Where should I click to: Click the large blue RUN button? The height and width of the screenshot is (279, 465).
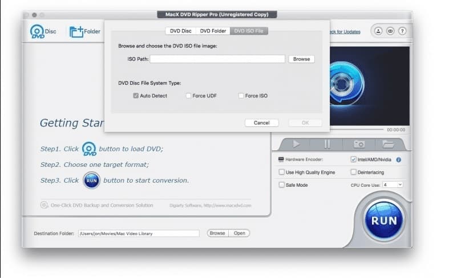pyautogui.click(x=384, y=220)
